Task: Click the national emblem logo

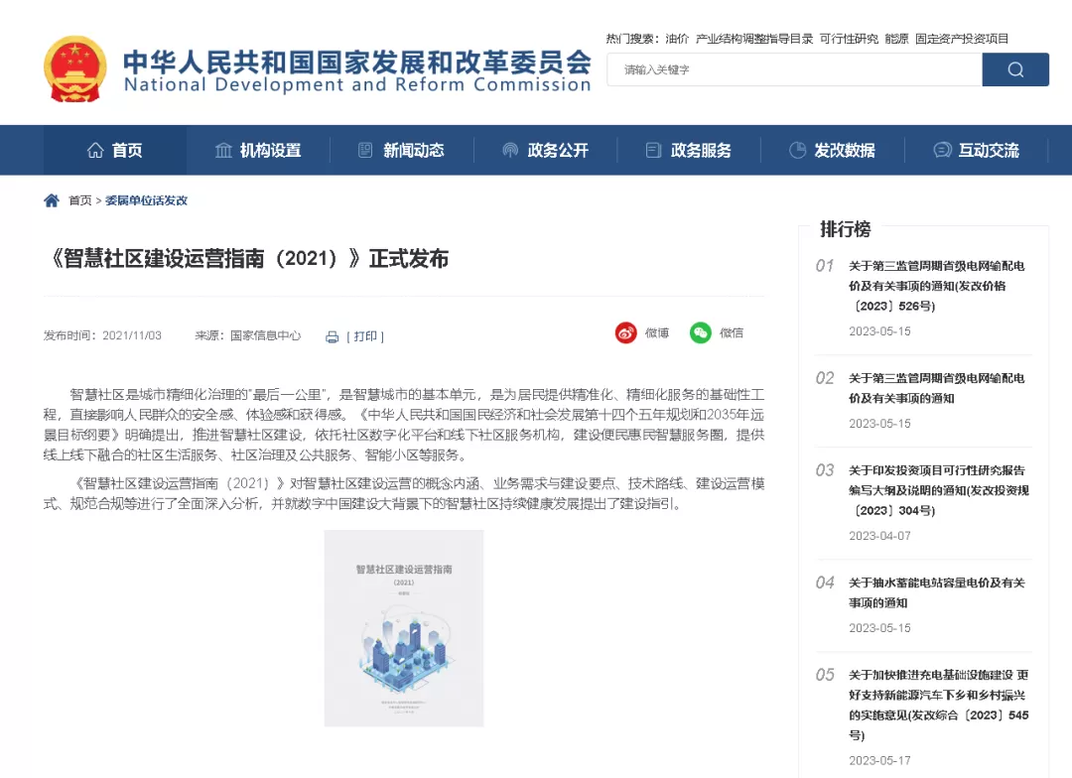Action: tap(75, 69)
